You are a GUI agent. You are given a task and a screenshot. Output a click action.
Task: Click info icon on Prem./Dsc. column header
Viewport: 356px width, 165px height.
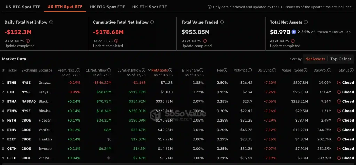coord(78,70)
